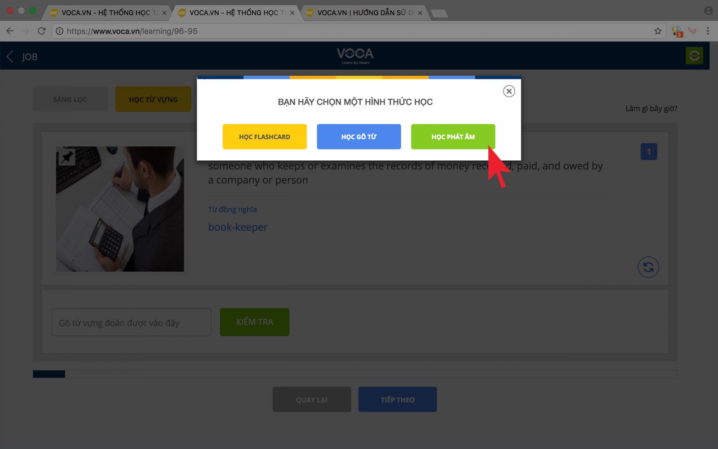Click the browser back arrow
The width and height of the screenshot is (718, 449).
(x=10, y=31)
